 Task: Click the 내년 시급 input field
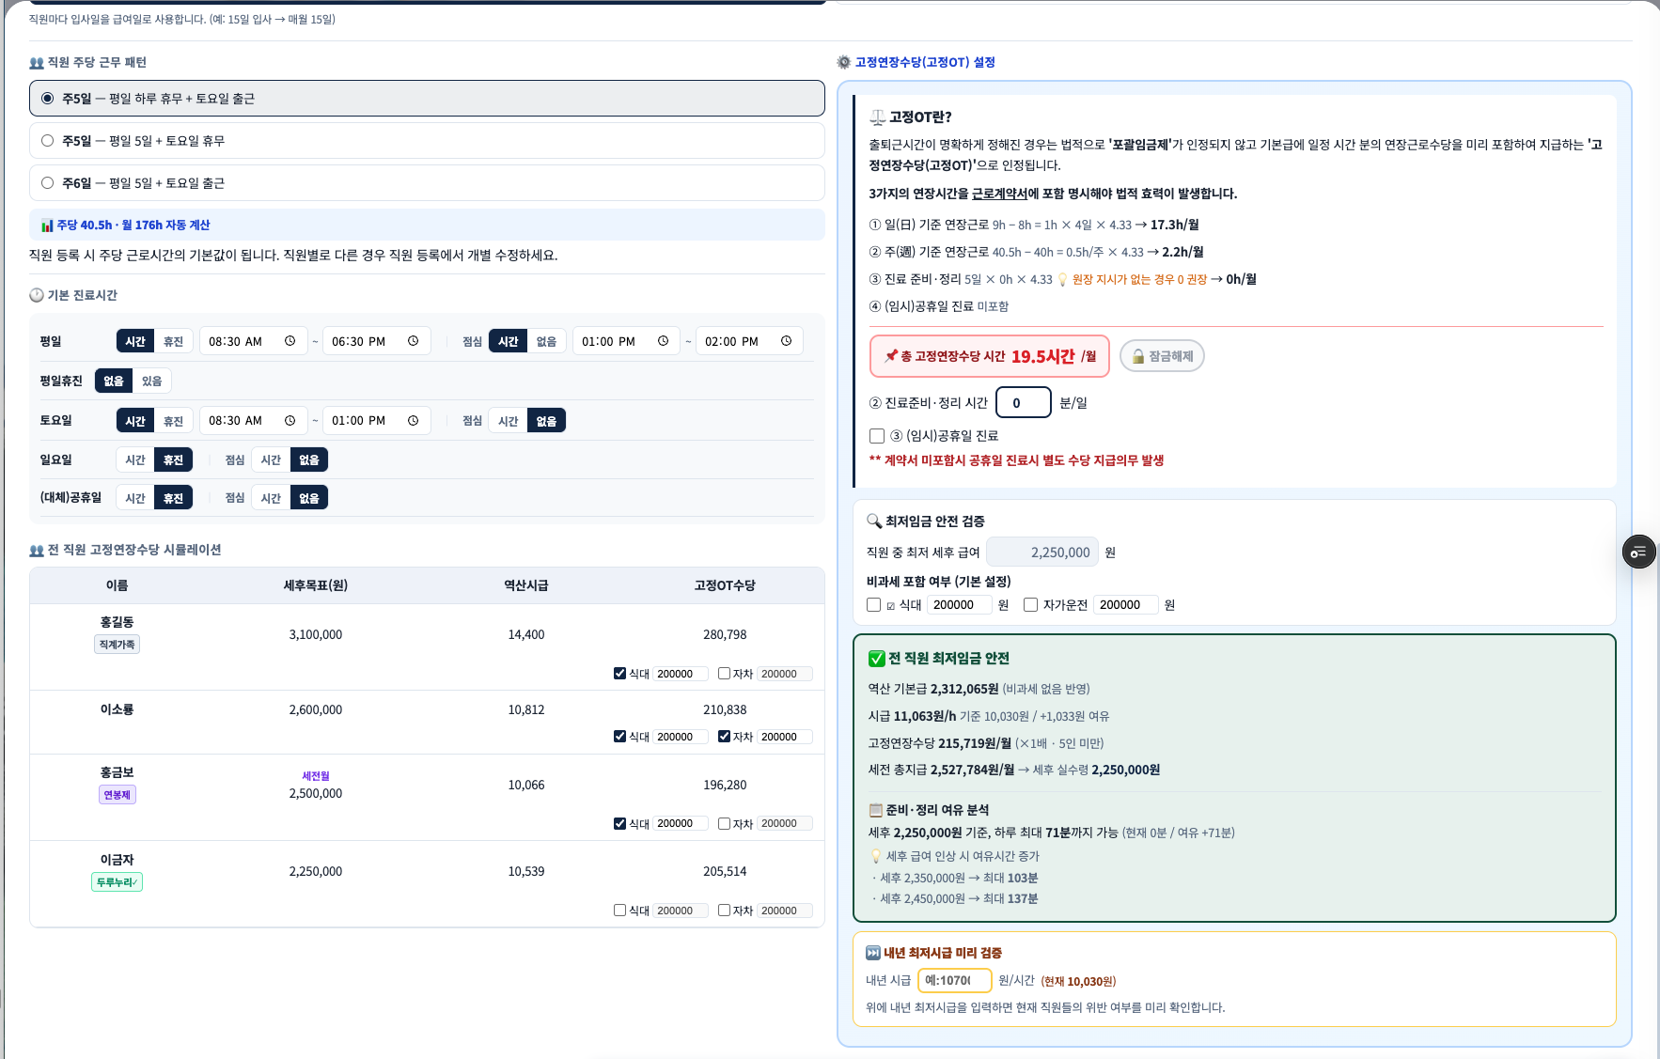(955, 980)
